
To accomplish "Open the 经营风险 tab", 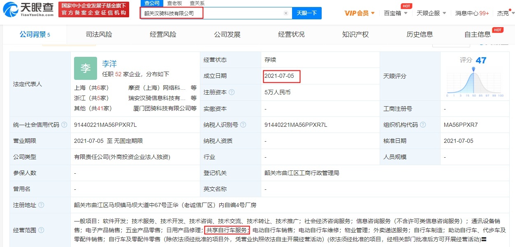I will click(163, 35).
